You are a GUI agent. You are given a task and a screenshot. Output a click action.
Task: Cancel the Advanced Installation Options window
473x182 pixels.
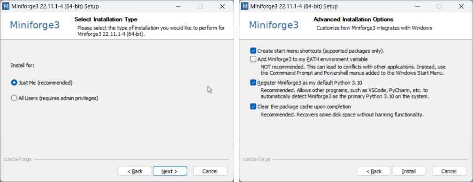click(x=449, y=171)
